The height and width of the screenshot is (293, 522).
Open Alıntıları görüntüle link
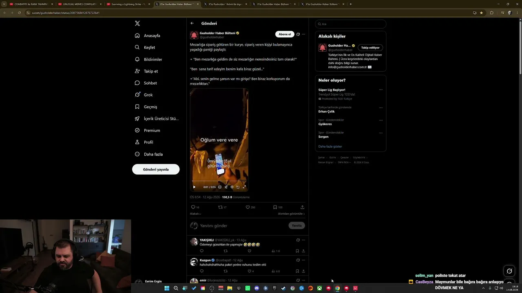click(291, 214)
